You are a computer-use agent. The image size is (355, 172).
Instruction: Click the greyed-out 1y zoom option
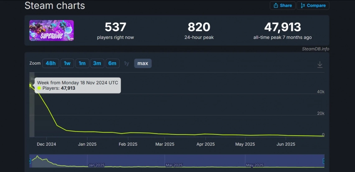(x=127, y=63)
